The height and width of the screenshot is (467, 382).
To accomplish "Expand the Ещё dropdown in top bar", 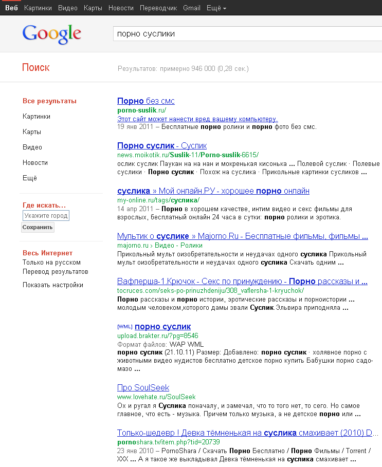I will coord(216,8).
